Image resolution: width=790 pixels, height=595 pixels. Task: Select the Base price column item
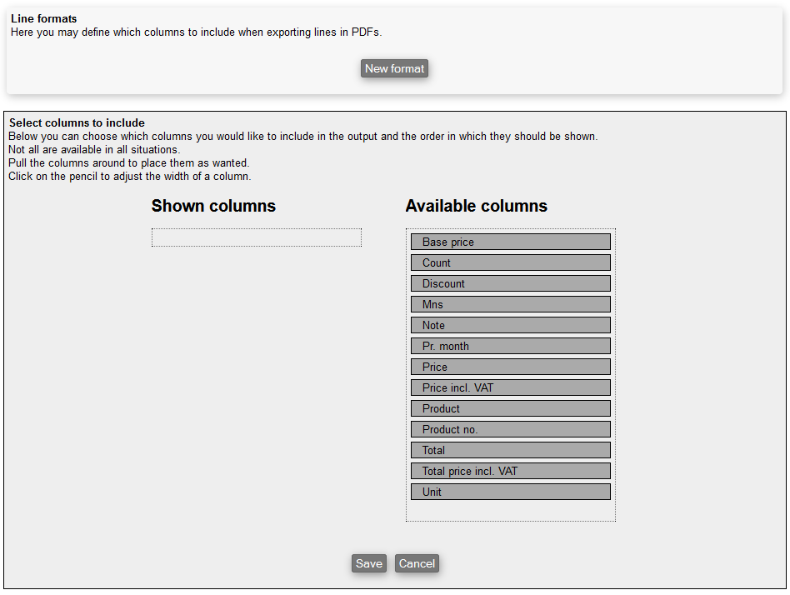point(510,242)
